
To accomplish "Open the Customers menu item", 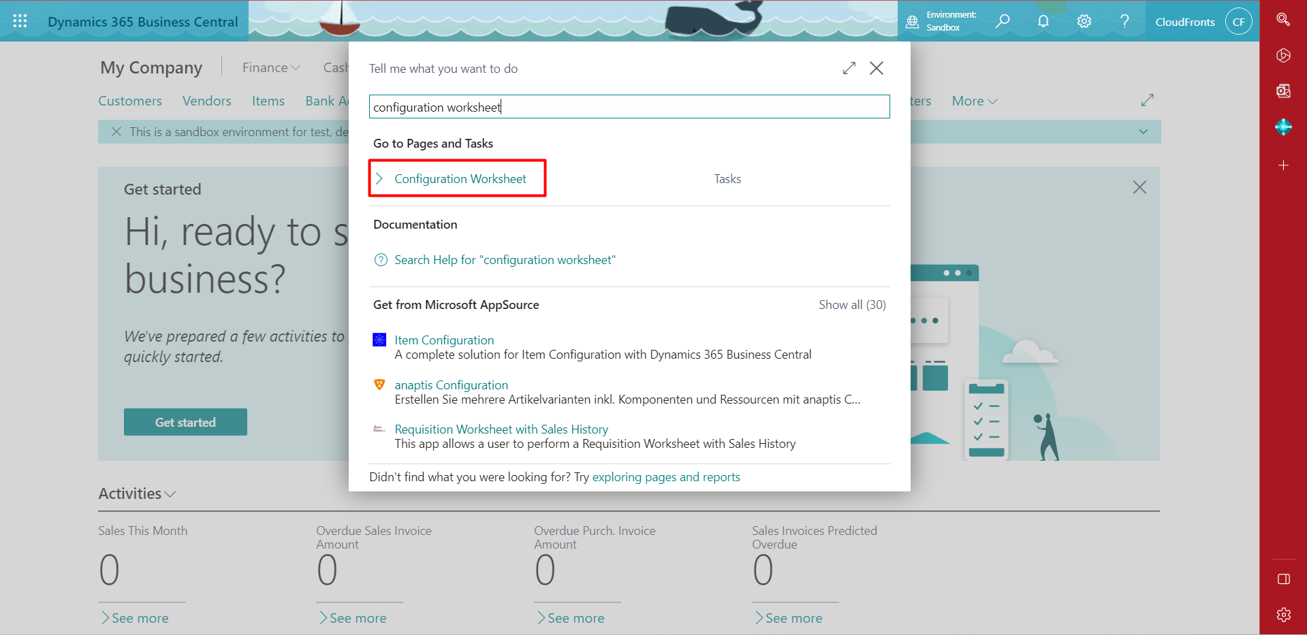I will [130, 101].
